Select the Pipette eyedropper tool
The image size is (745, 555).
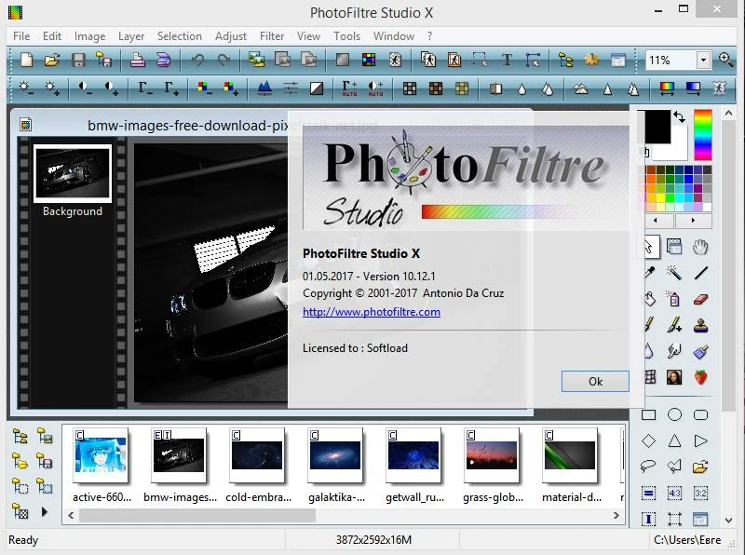(x=649, y=273)
